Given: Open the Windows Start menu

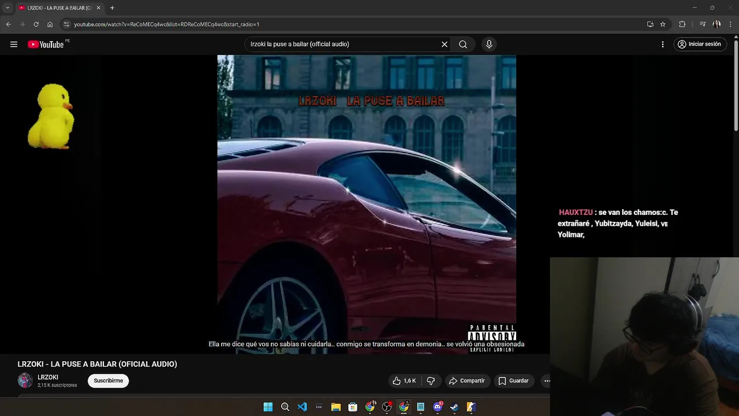Looking at the screenshot, I should pos(268,407).
